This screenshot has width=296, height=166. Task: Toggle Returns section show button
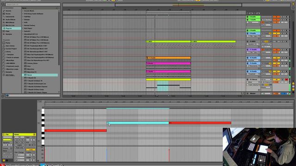click(293, 87)
